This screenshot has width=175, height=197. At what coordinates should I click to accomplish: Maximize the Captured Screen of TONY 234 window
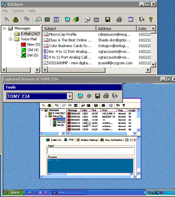pos(168,79)
